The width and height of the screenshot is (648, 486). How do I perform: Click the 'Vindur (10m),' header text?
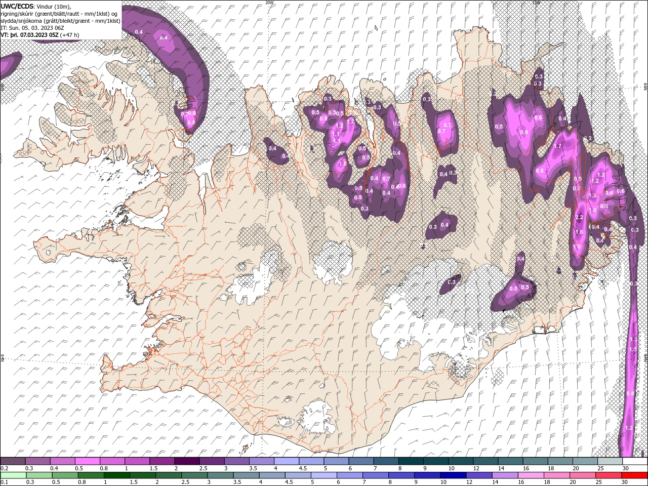click(54, 6)
